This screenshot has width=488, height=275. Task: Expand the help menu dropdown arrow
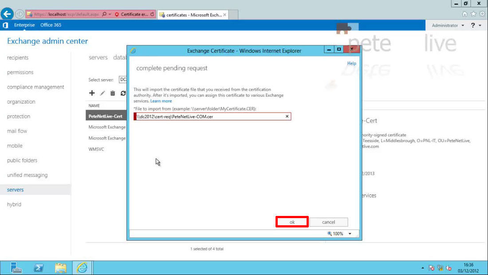(x=480, y=25)
